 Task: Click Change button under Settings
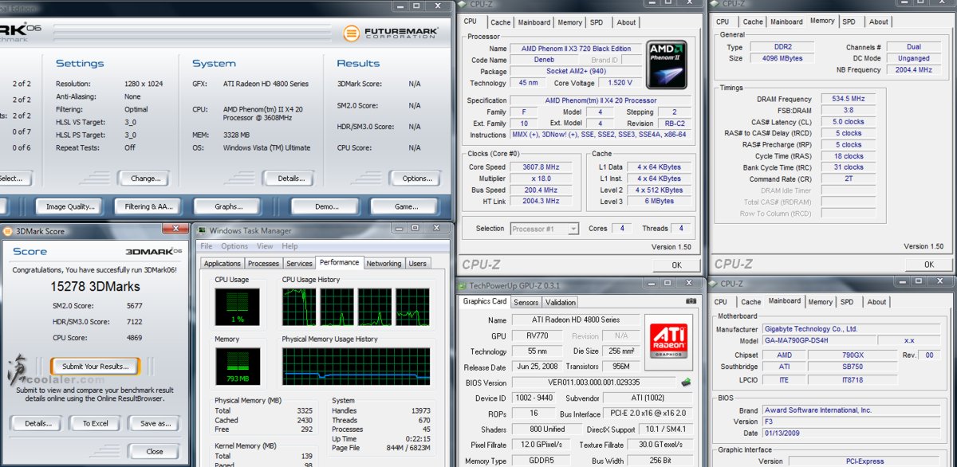(145, 179)
